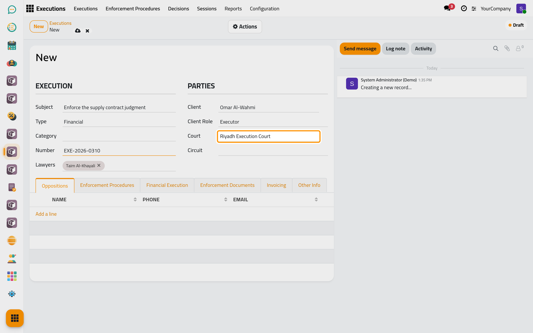
Task: Open the followers icon with zero count
Action: (519, 48)
